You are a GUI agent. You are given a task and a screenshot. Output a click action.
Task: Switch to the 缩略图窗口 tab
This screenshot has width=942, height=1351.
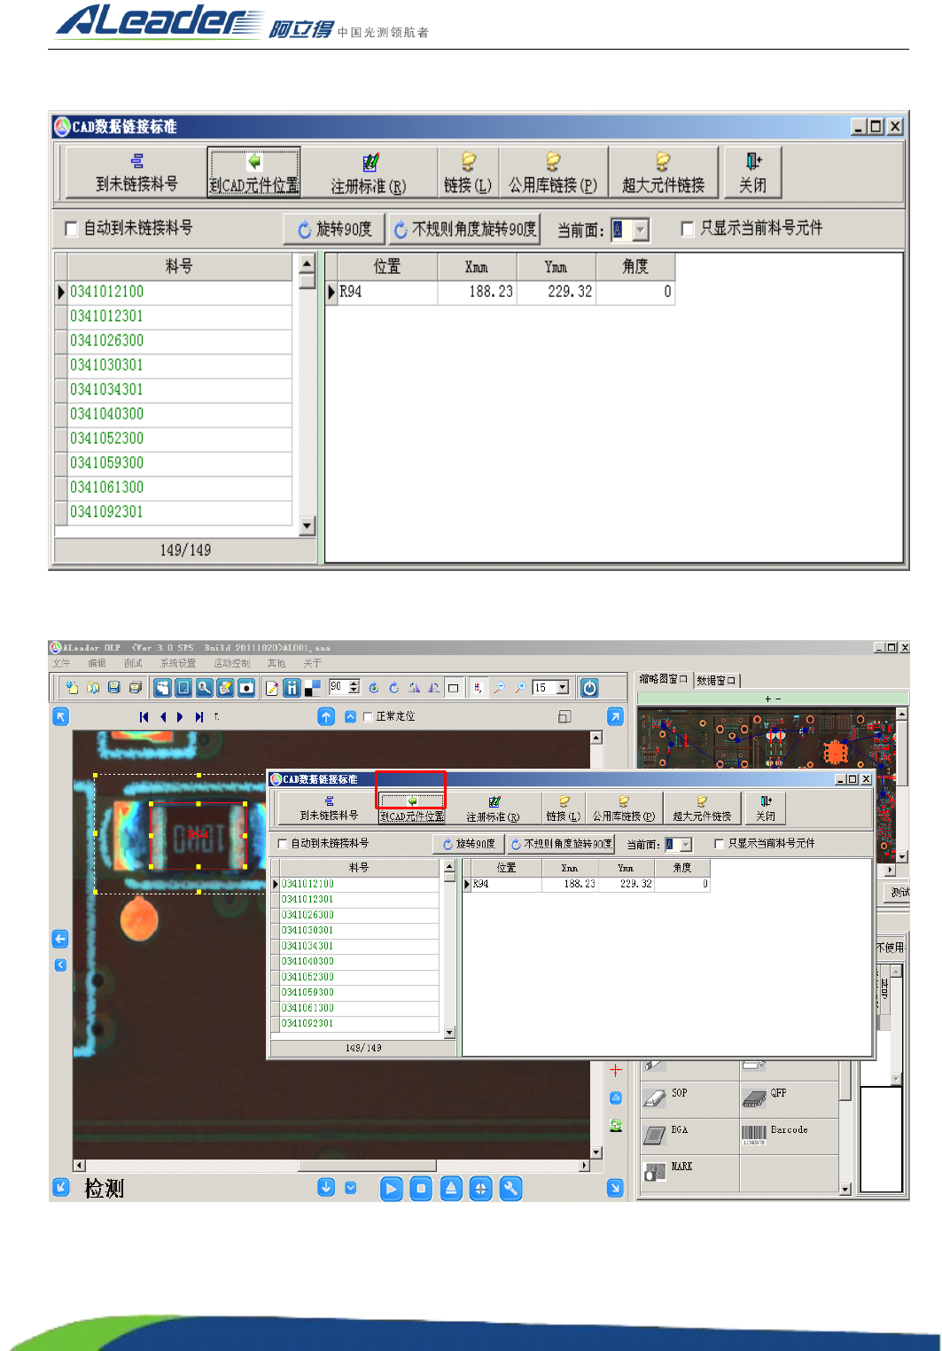pos(664,679)
